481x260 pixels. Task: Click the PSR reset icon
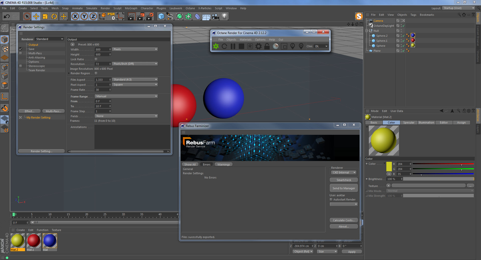[x=111, y=16]
